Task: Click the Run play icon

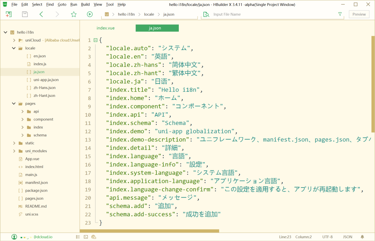Action: [90, 14]
